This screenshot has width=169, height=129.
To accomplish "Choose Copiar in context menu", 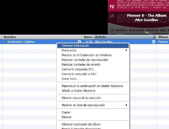I will pyautogui.click(x=93, y=112).
